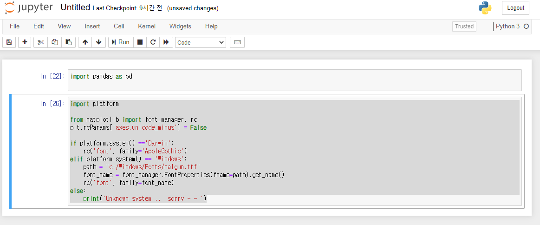Run the selected cell
540x225 pixels.
[x=121, y=42]
